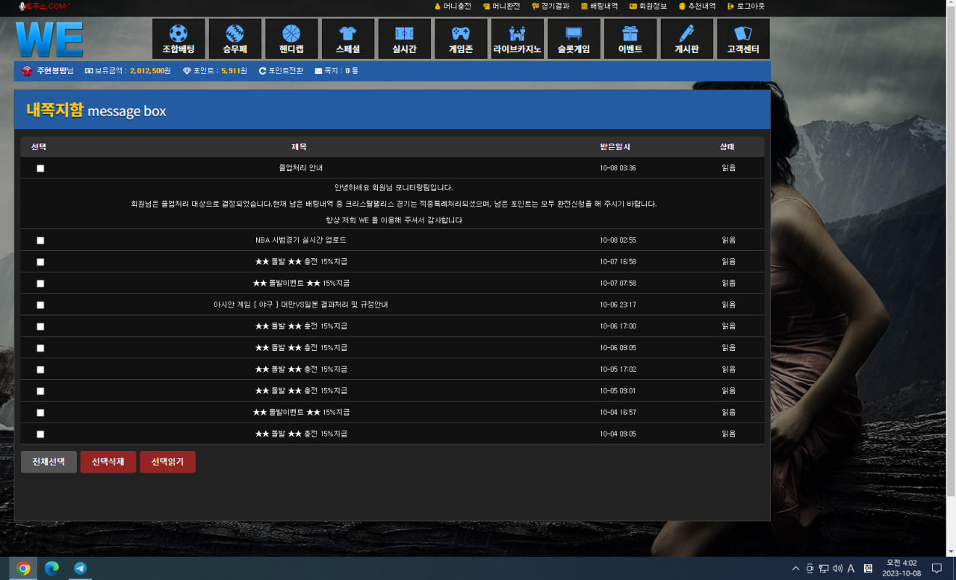This screenshot has height=580, width=956.
Task: Tick the checkbox for NBA 시범경기 message
Action: (x=40, y=240)
